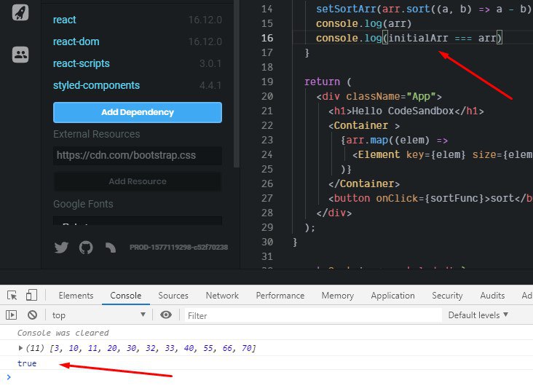
Task: Click the console.log(arr) code line
Action: pos(364,23)
